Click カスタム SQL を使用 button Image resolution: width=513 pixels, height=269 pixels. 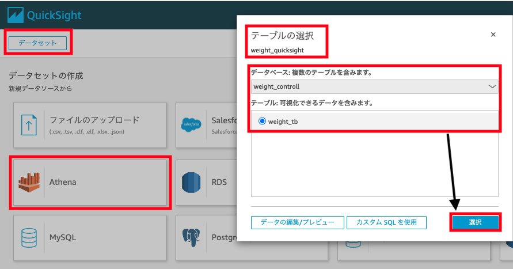click(x=386, y=222)
